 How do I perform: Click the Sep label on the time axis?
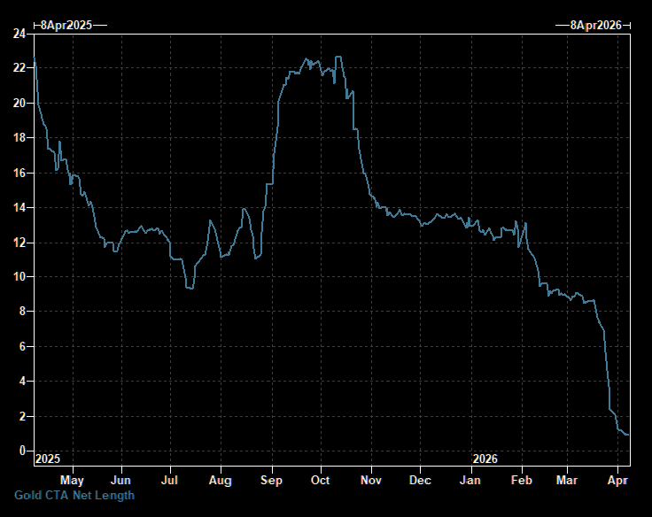click(271, 481)
